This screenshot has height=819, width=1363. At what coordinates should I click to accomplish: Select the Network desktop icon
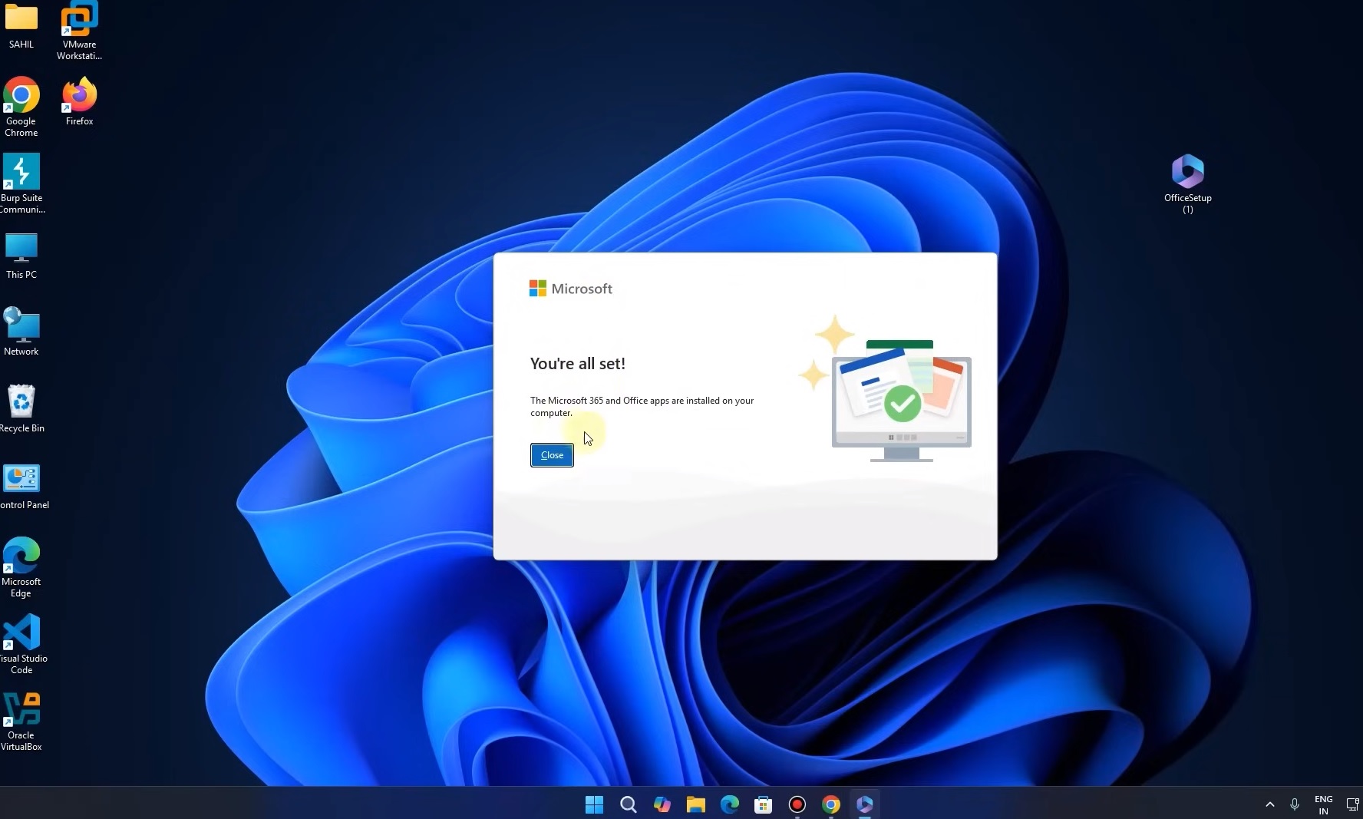pyautogui.click(x=21, y=332)
